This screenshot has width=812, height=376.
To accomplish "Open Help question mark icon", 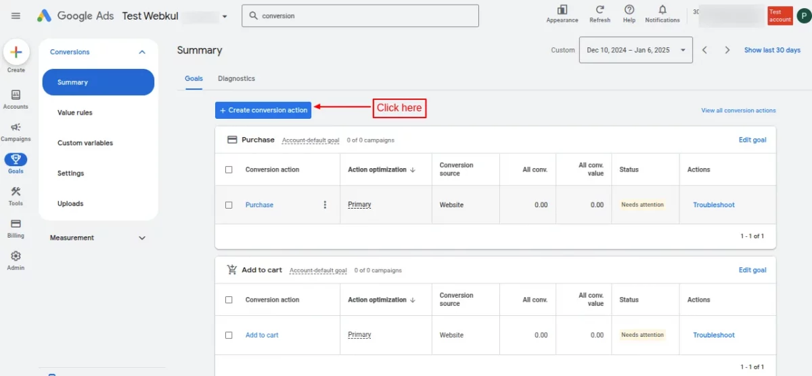I will [x=629, y=9].
